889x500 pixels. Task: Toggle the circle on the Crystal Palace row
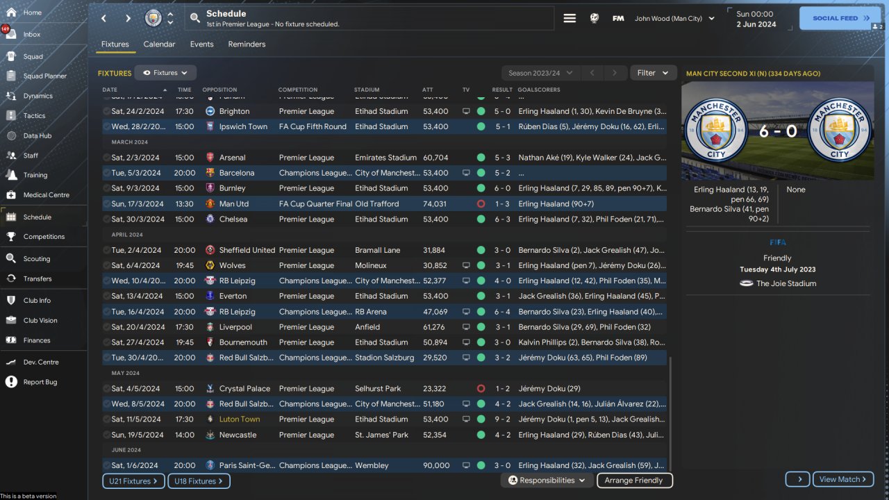point(107,389)
